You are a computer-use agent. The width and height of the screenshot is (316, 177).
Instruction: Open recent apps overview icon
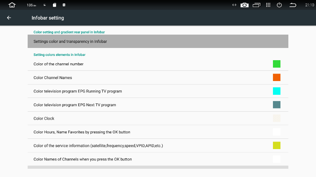256,5
